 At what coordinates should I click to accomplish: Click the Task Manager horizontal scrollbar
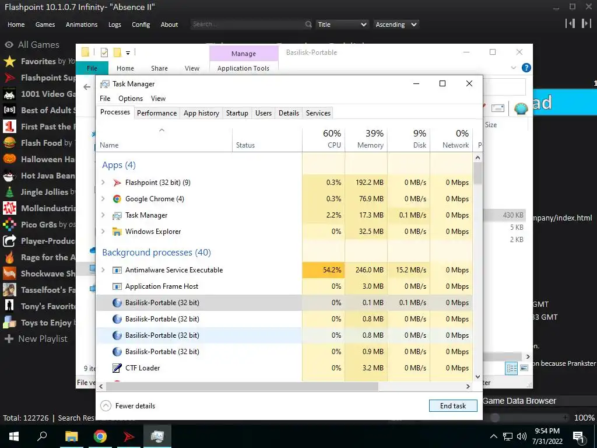pos(242,387)
